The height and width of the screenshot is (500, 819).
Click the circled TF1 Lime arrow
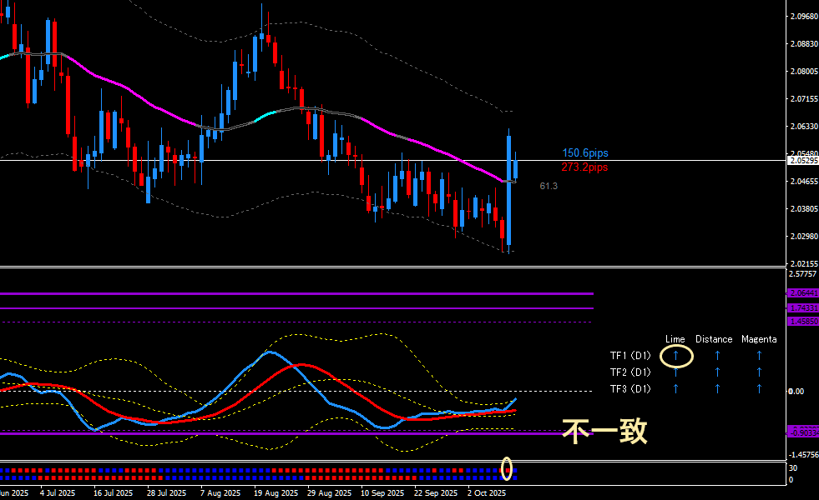tap(676, 356)
